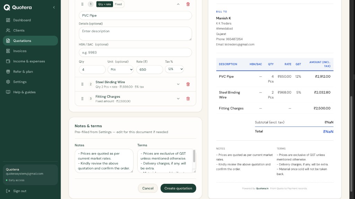355x199 pixels.
Task: Click the Subtotal ₹NaN value
Action: tap(329, 122)
